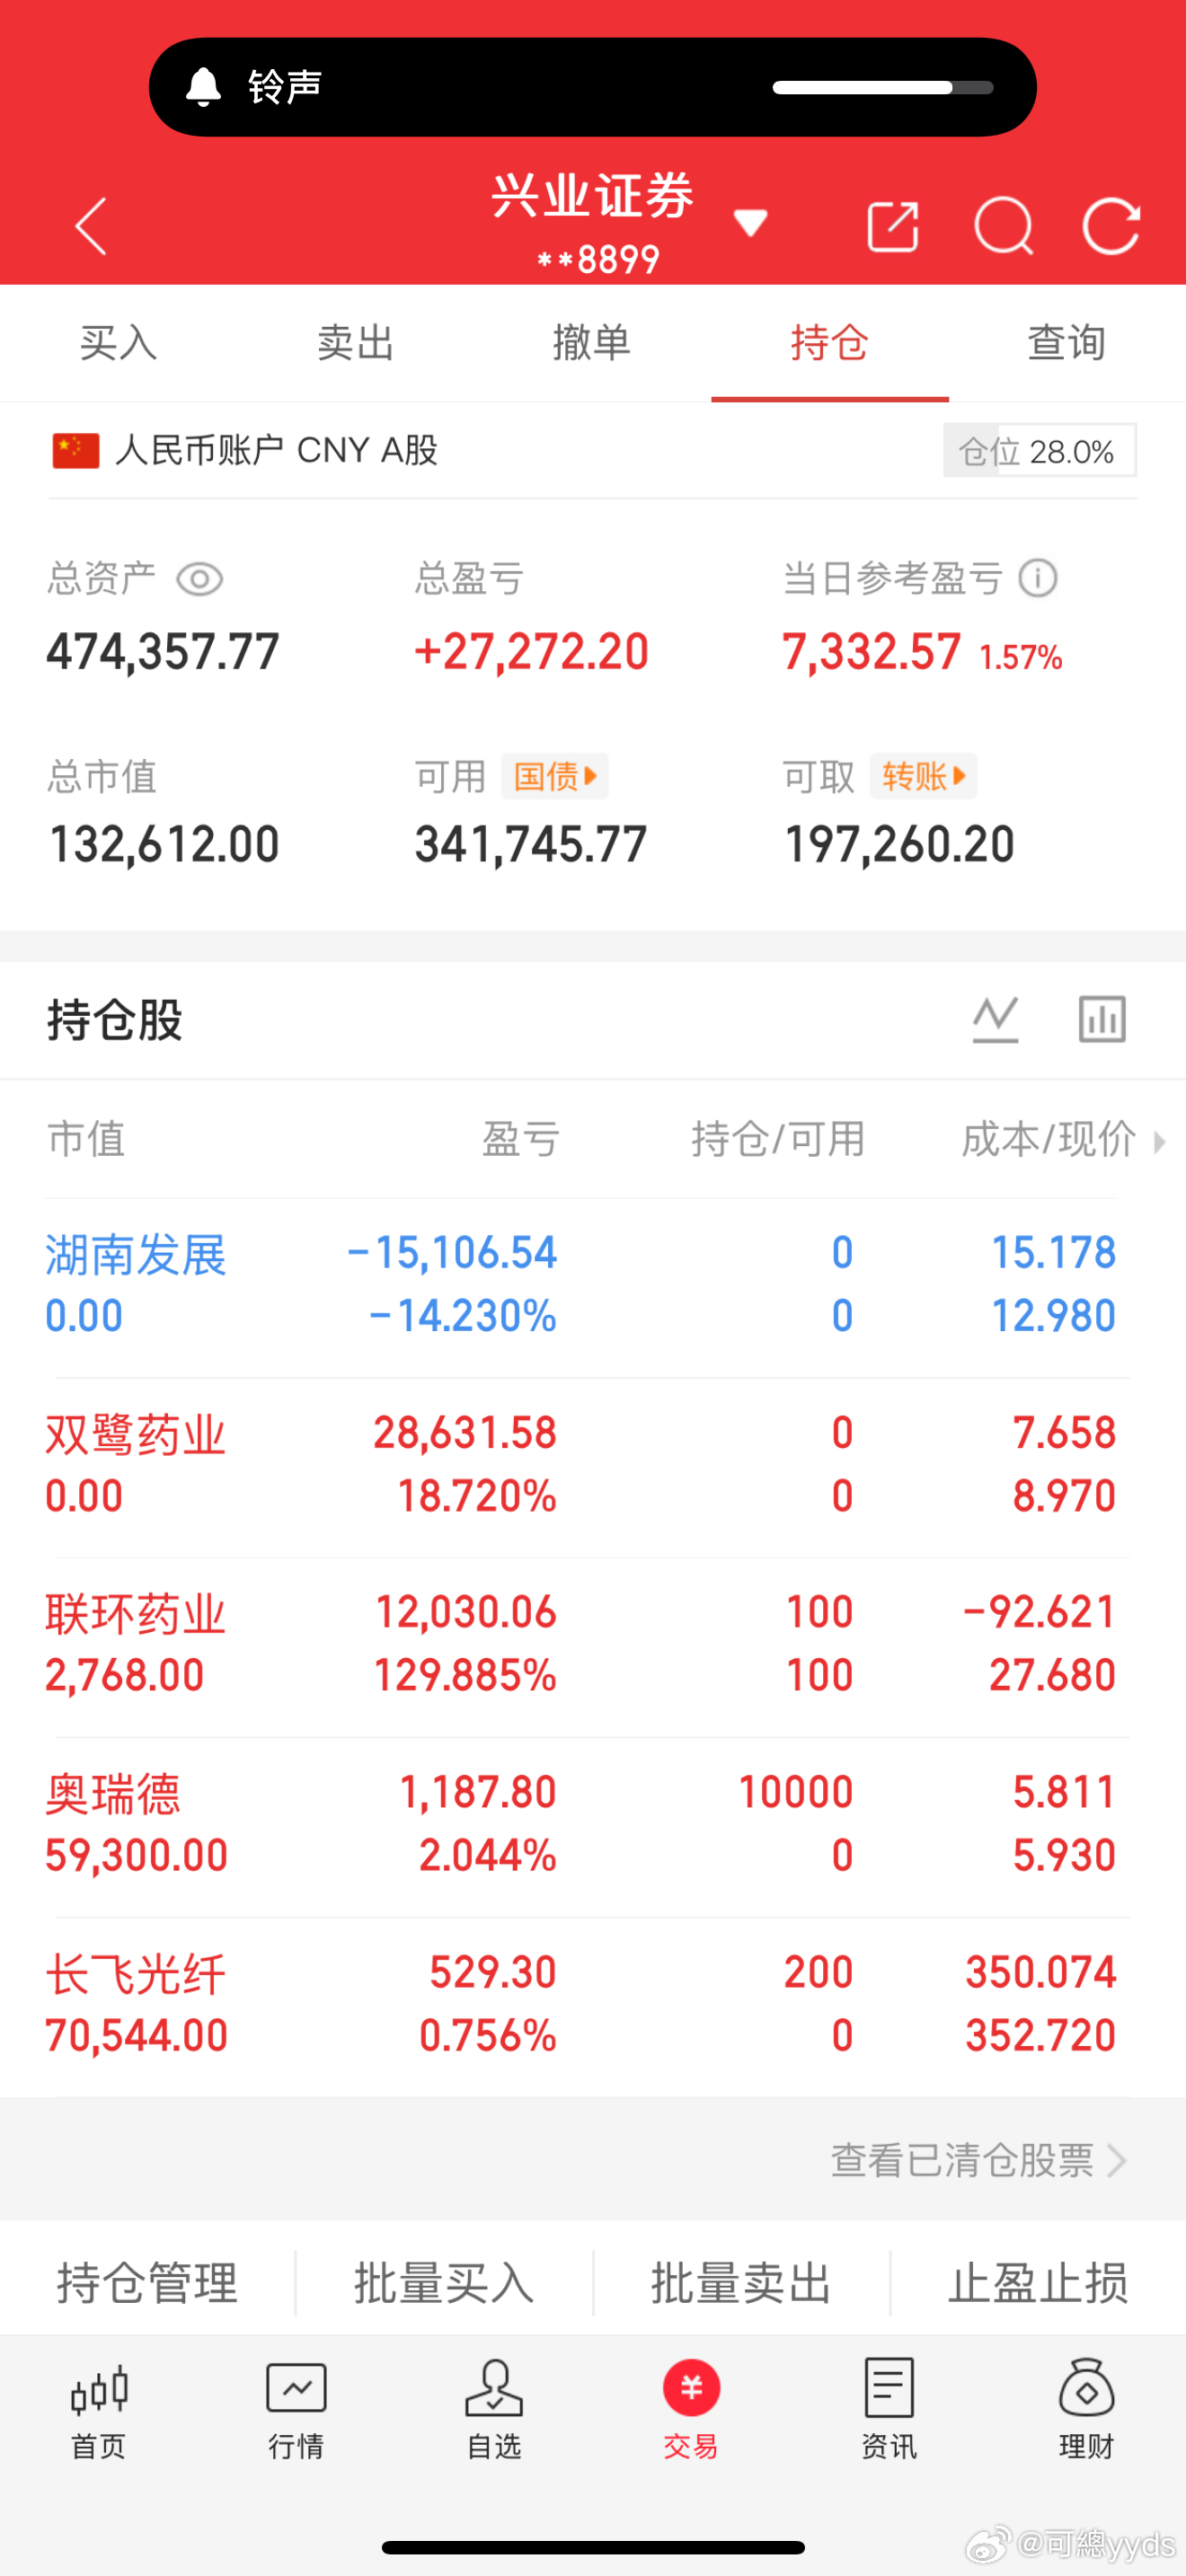The image size is (1186, 2576).
Task: Open 国债 shortcut next to 可用
Action: tap(555, 776)
